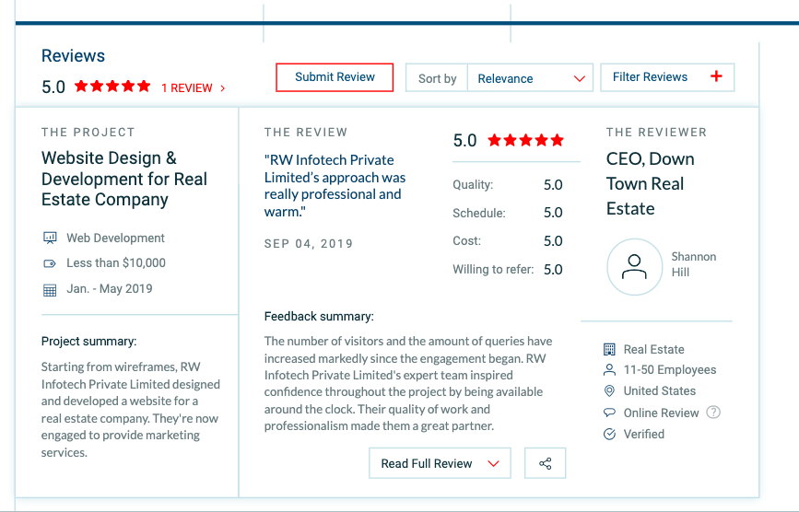Image resolution: width=799 pixels, height=512 pixels.
Task: Click the reviewer title CEO, Down Town Real Estate
Action: (651, 184)
